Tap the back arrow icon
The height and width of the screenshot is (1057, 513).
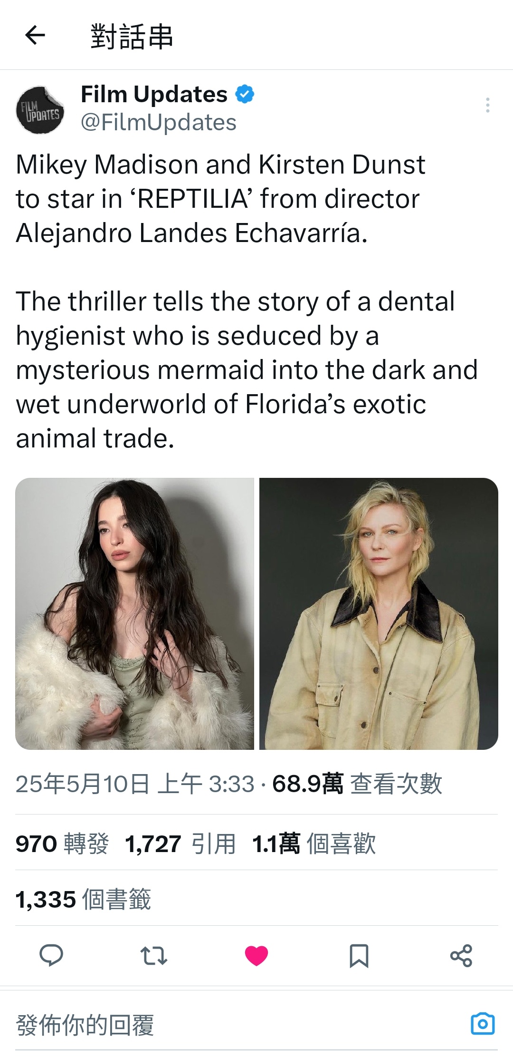coord(35,35)
